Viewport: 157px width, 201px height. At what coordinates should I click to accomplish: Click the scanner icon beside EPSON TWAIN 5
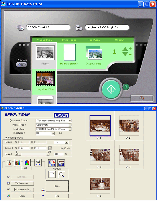[21, 28]
